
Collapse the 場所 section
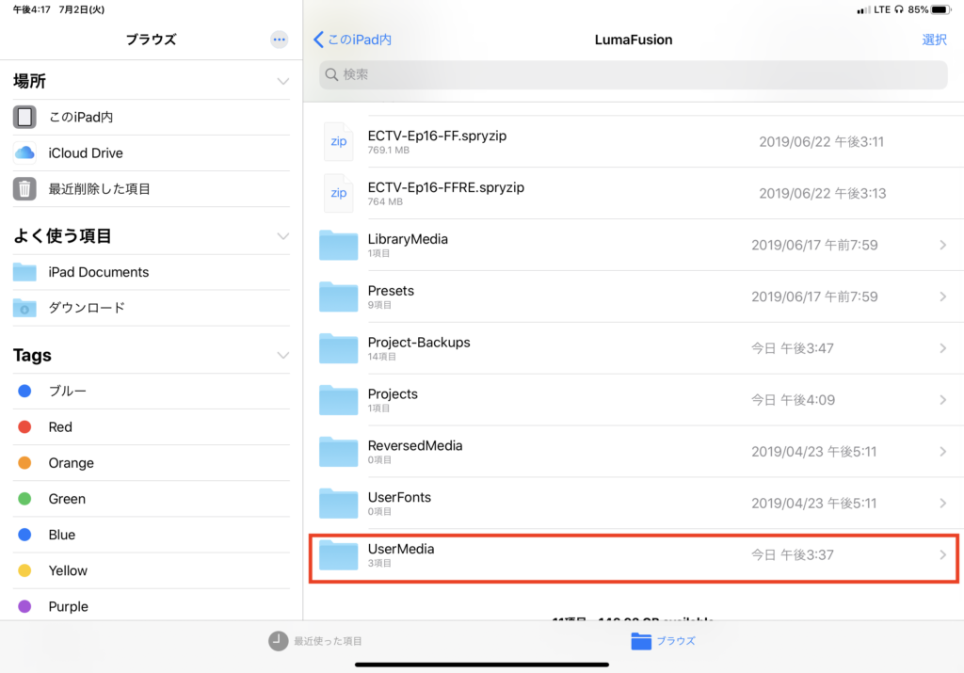(282, 81)
